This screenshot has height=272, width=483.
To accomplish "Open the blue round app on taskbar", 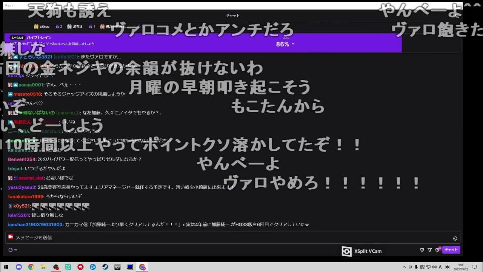I will pyautogui.click(x=93, y=267).
